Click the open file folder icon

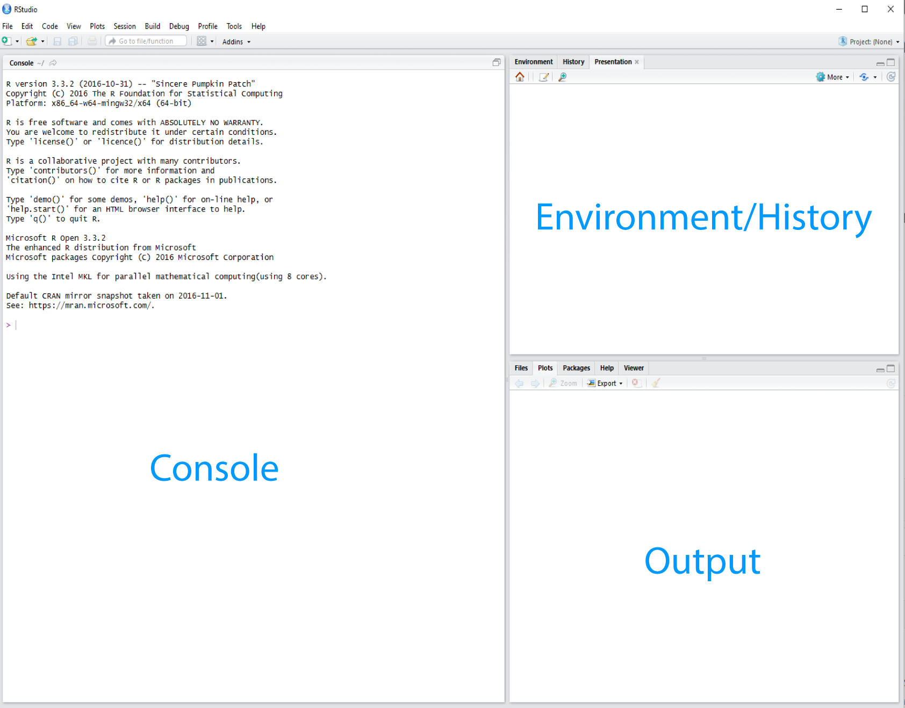[32, 41]
